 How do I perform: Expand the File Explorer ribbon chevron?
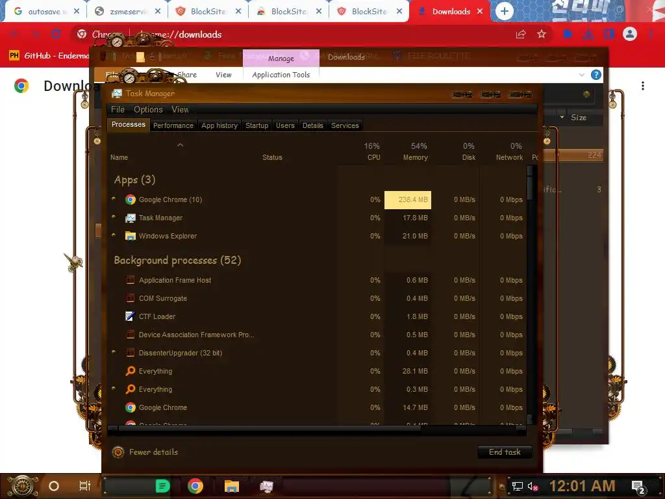coord(581,75)
